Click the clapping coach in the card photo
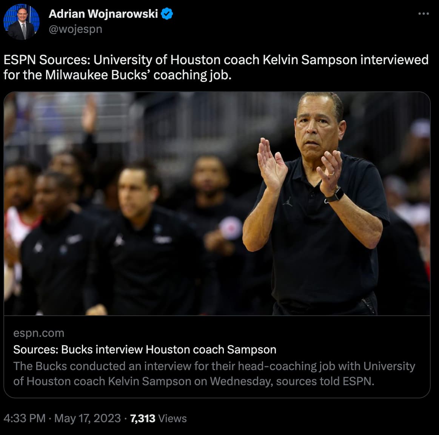The width and height of the screenshot is (439, 435). point(316,204)
